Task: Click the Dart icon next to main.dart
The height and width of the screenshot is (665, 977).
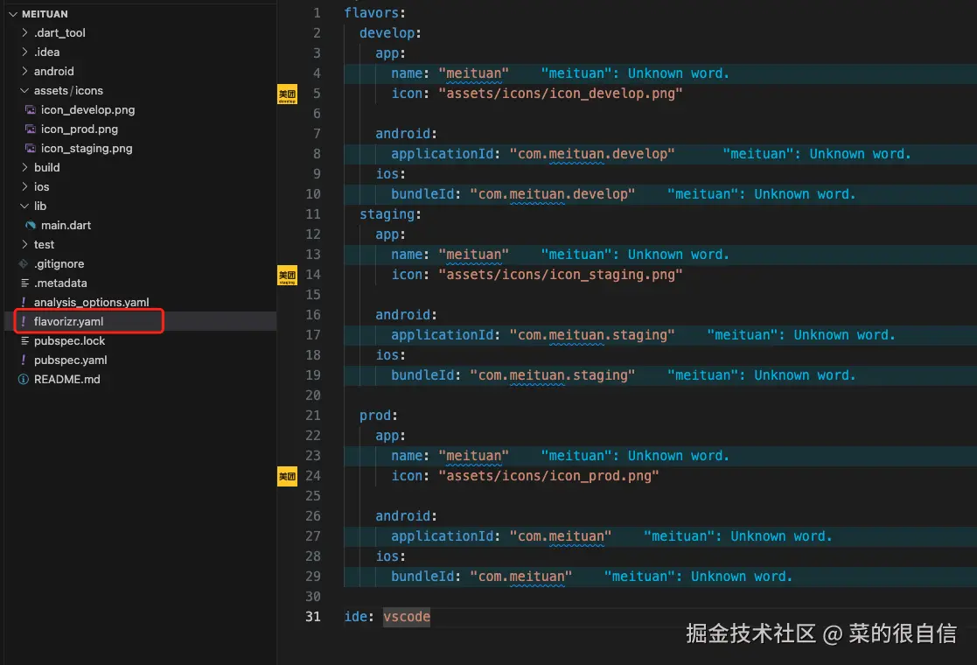Action: (x=30, y=225)
